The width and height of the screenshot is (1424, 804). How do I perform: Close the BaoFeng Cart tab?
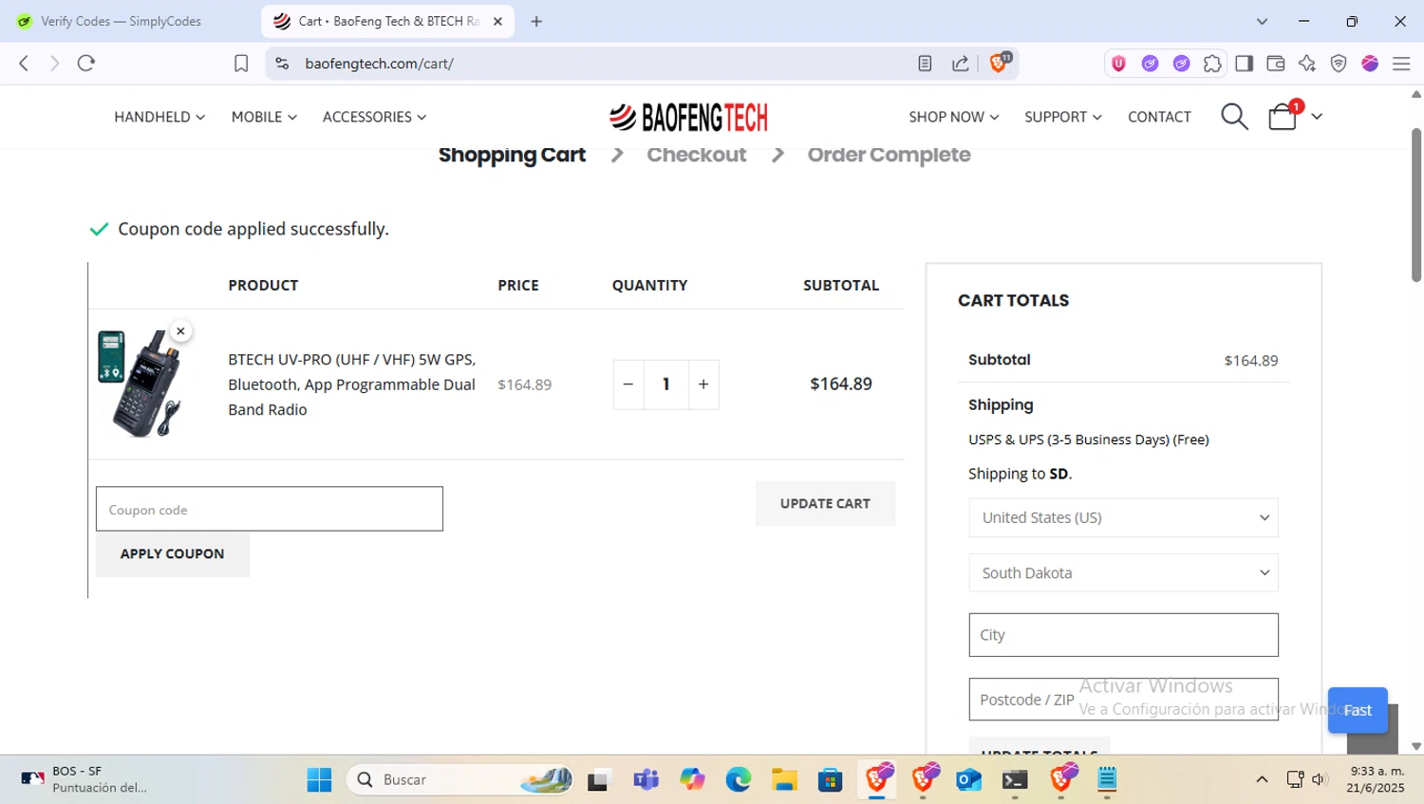click(497, 21)
